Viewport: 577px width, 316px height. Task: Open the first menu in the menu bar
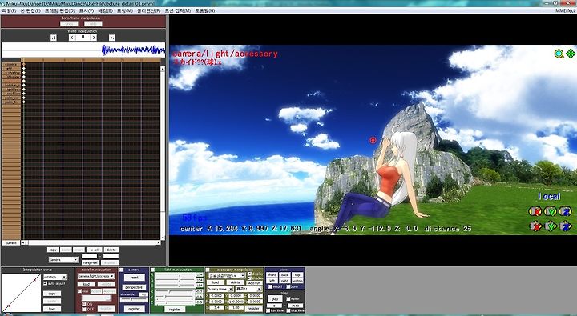[9, 10]
